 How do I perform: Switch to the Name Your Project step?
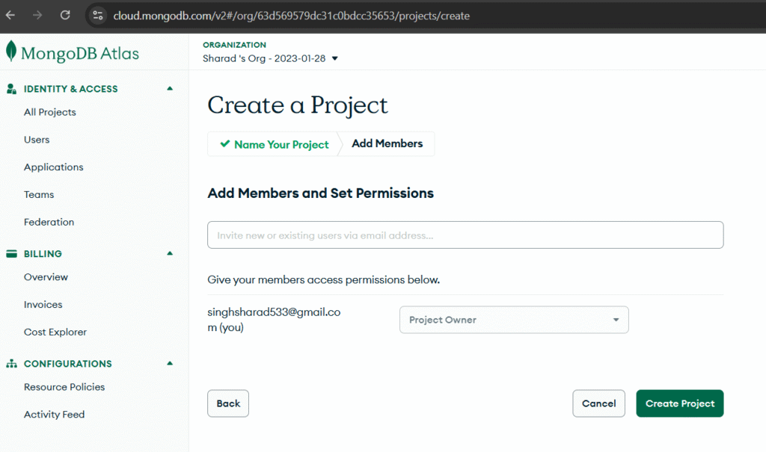281,144
